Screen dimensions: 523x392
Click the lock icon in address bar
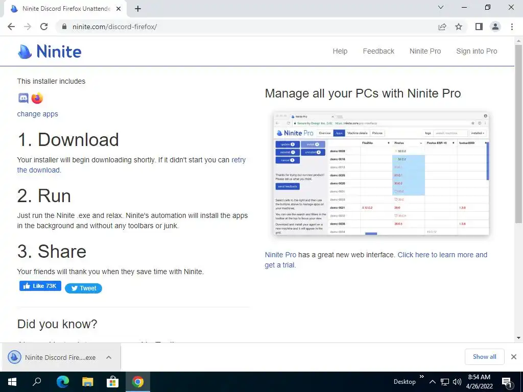pos(64,27)
